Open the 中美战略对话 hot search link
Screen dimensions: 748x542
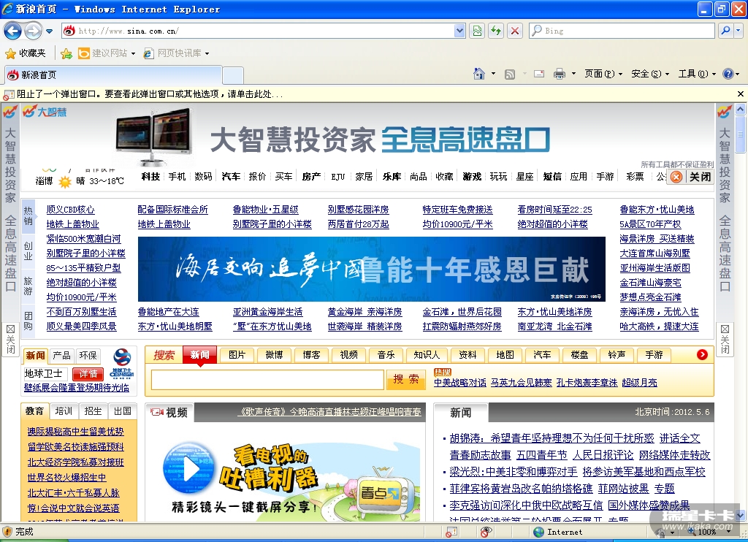pos(460,383)
